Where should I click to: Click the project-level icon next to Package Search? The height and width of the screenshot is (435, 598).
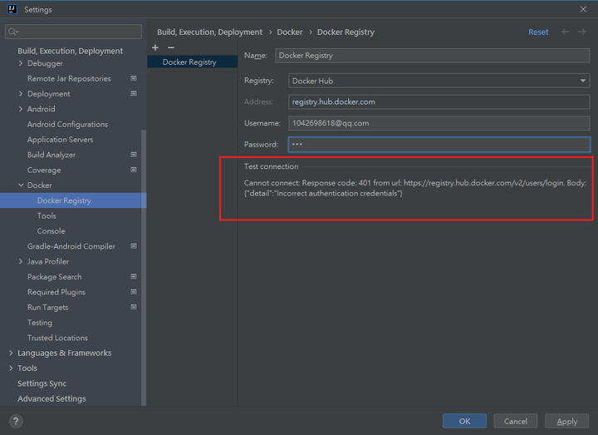click(x=134, y=277)
